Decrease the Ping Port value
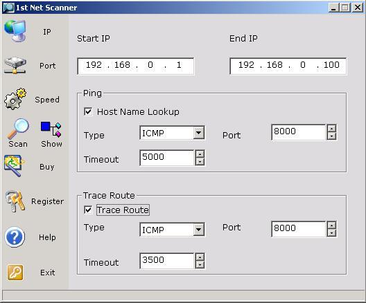Viewport: 366px width, 303px height. (331, 136)
